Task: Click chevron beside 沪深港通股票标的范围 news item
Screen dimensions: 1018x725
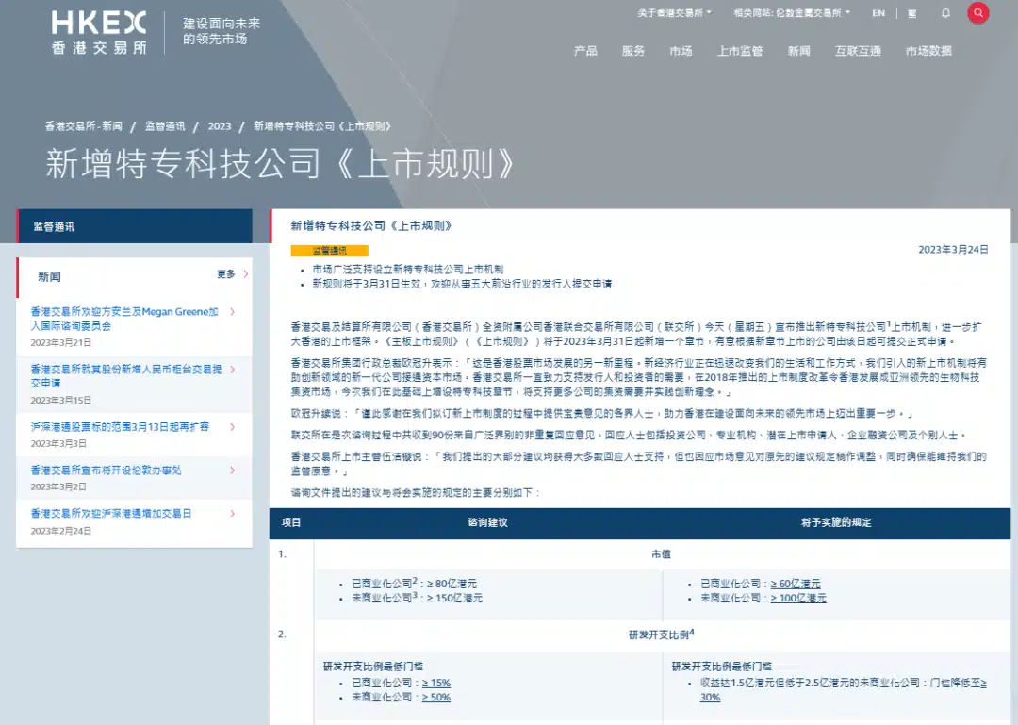Action: point(233,427)
